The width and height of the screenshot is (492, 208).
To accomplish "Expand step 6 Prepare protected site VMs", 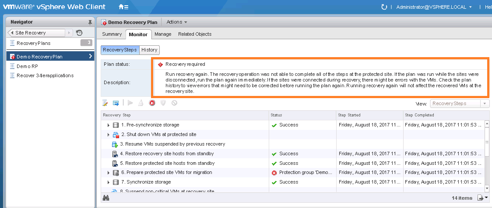I will point(109,173).
